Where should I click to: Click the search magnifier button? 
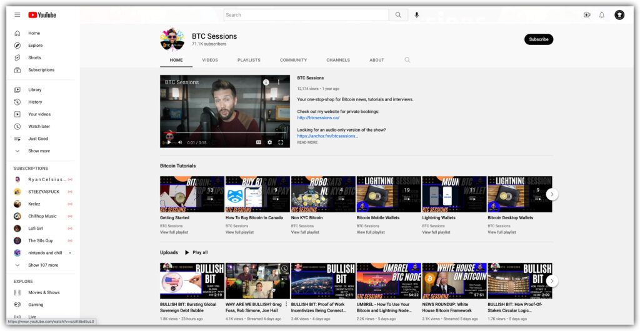click(x=398, y=15)
